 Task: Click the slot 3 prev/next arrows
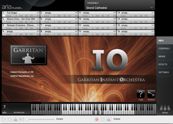pos(38,25)
